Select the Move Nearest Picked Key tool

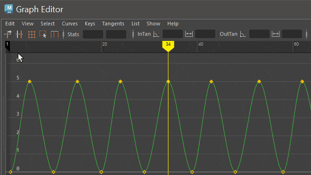point(8,34)
